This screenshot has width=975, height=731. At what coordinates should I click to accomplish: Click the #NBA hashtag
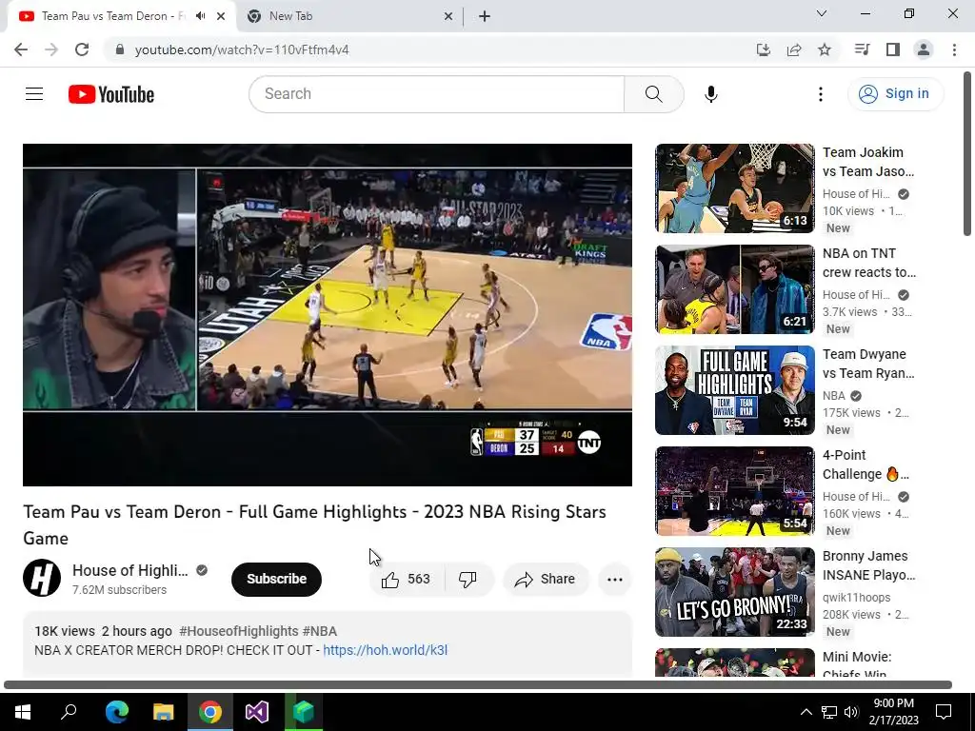coord(320,631)
